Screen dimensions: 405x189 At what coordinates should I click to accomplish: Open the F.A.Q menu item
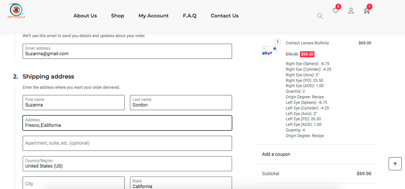tap(190, 16)
